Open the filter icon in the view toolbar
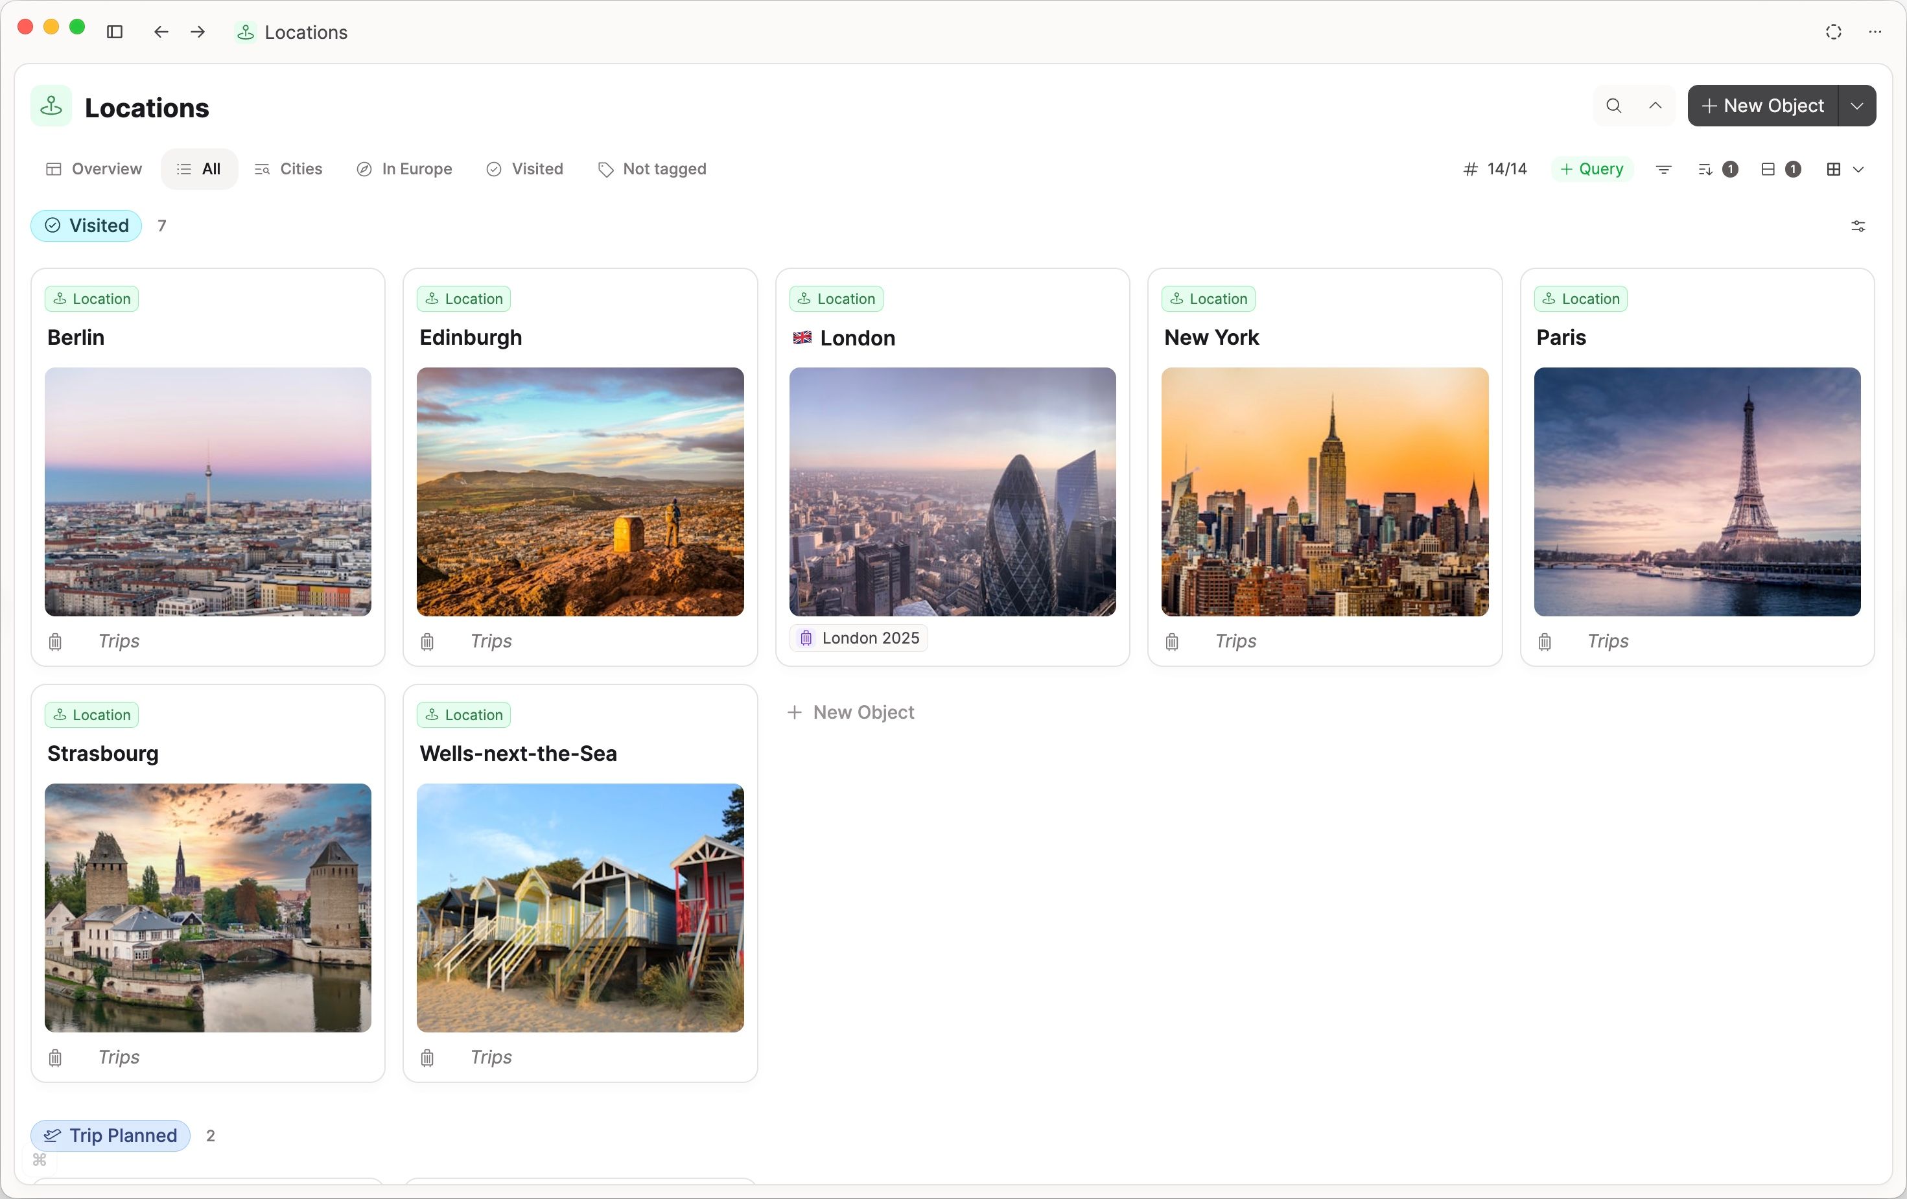 click(1664, 169)
